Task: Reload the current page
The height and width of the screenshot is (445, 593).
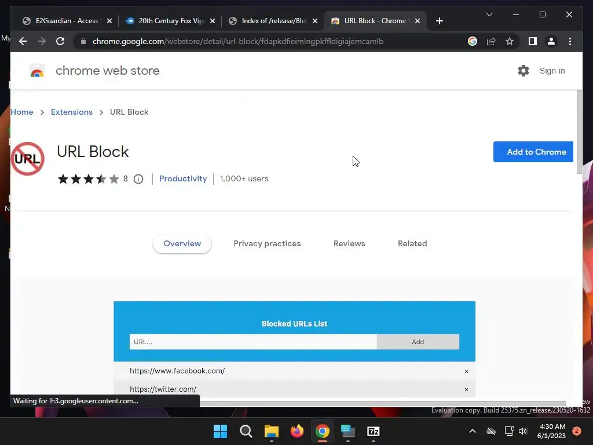Action: [x=60, y=41]
